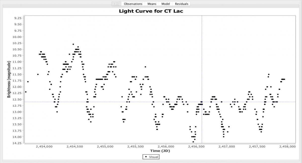Click the Brightness (magnitude) axis label
The height and width of the screenshot is (163, 302).
9,79
